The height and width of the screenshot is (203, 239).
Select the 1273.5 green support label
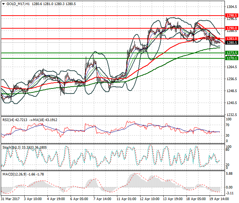coord(231,53)
